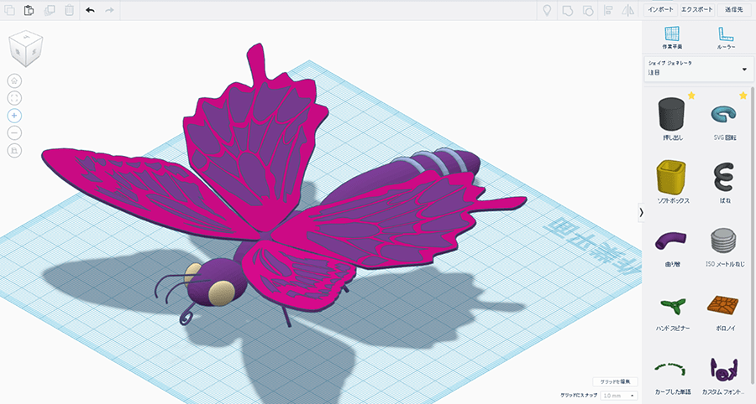Select the 押し出し extrusion shape
Screen dimensions: 756x404
(672, 118)
